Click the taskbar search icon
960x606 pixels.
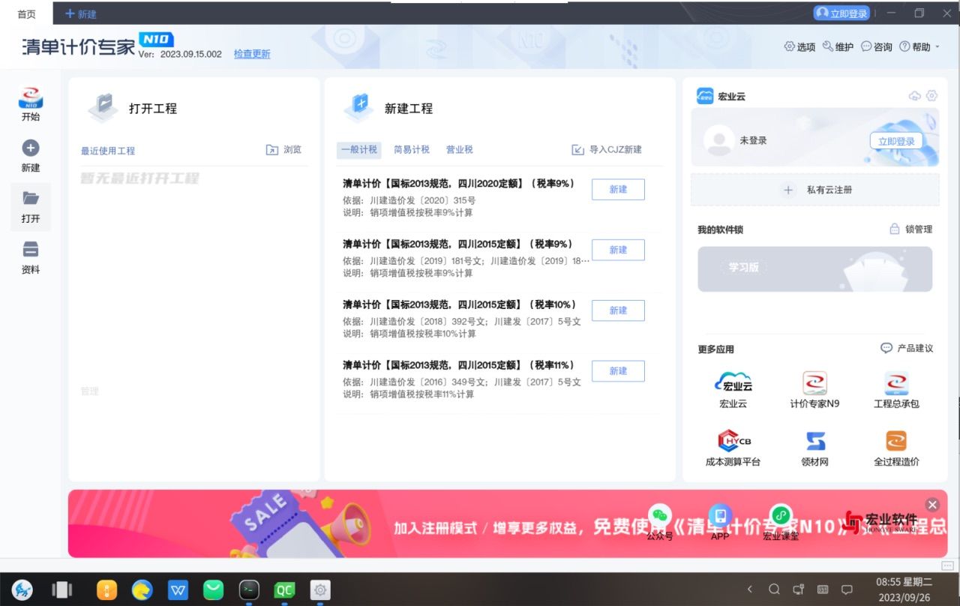coord(775,589)
